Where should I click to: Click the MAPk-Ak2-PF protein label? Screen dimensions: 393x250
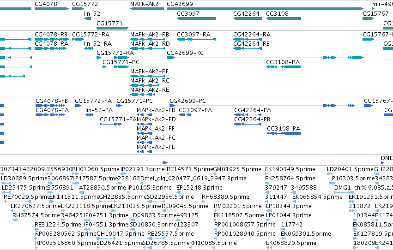tap(156, 129)
